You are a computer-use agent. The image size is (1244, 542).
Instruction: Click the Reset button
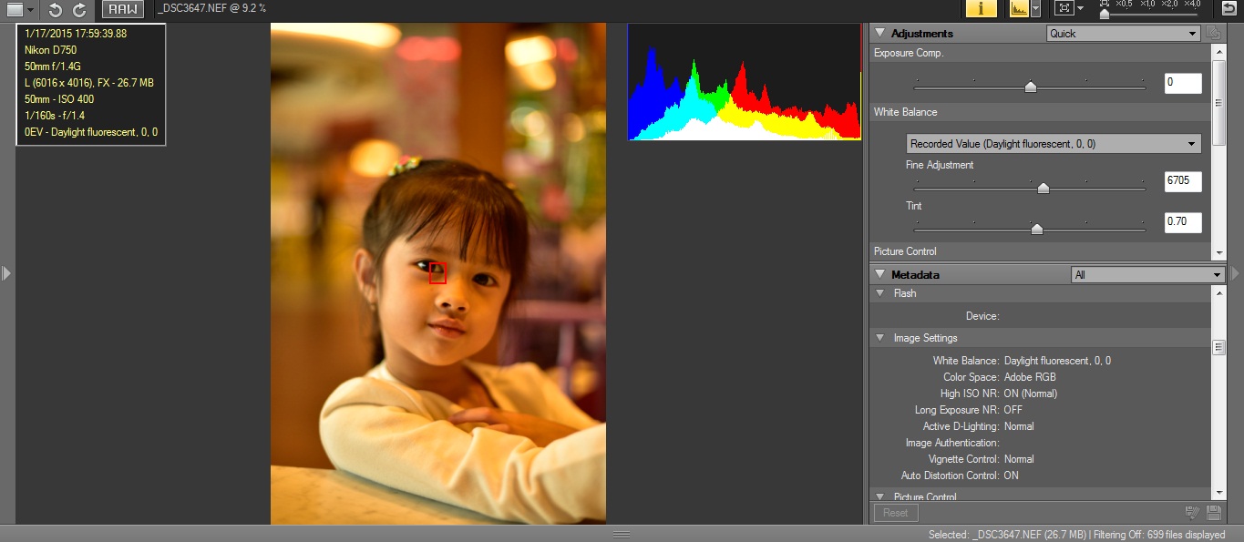(895, 513)
